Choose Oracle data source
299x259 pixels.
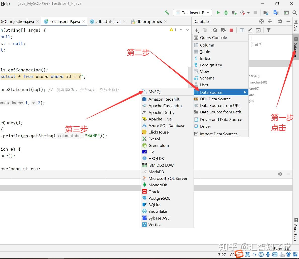click(x=167, y=192)
